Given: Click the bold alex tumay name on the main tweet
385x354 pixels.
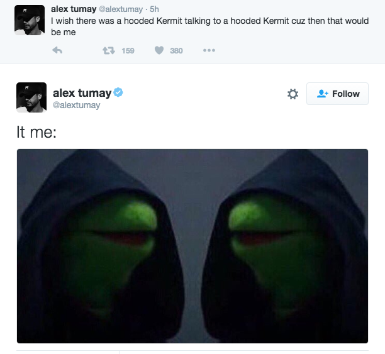Looking at the screenshot, I should tap(82, 93).
